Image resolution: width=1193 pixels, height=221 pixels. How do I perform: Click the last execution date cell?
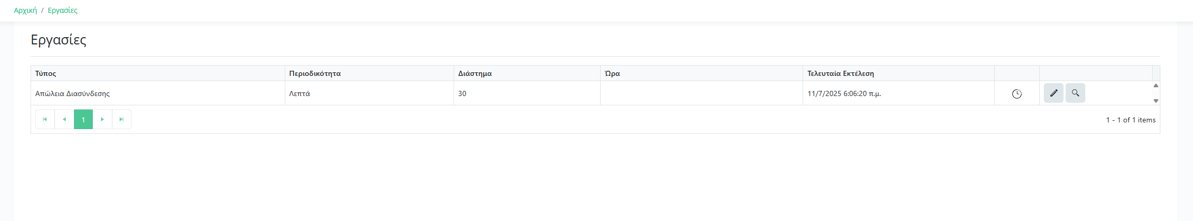point(844,93)
